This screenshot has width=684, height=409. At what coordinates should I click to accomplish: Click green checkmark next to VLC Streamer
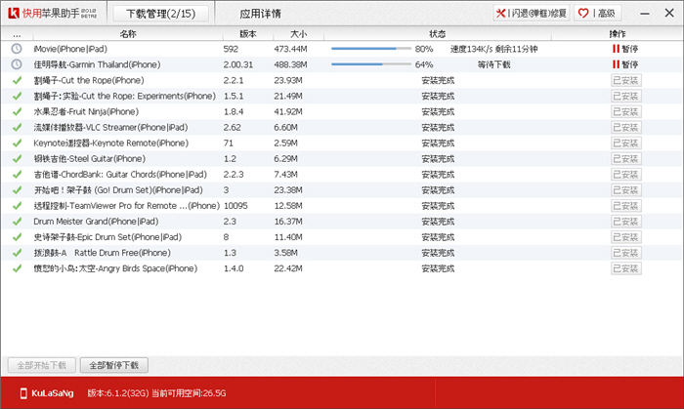click(x=17, y=127)
